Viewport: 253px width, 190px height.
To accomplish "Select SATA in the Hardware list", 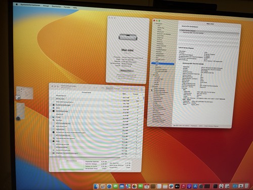I will click(x=163, y=63).
